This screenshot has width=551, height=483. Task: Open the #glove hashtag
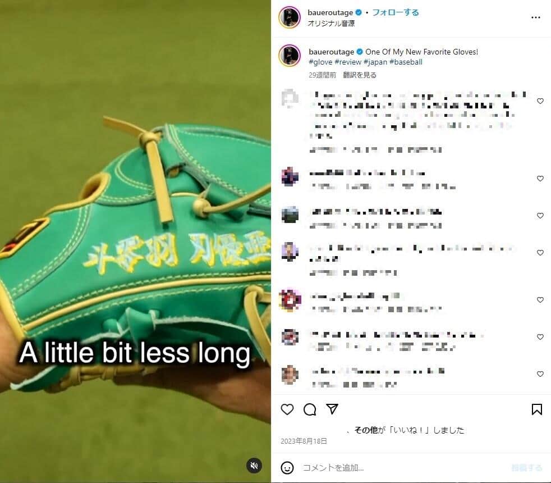click(320, 62)
